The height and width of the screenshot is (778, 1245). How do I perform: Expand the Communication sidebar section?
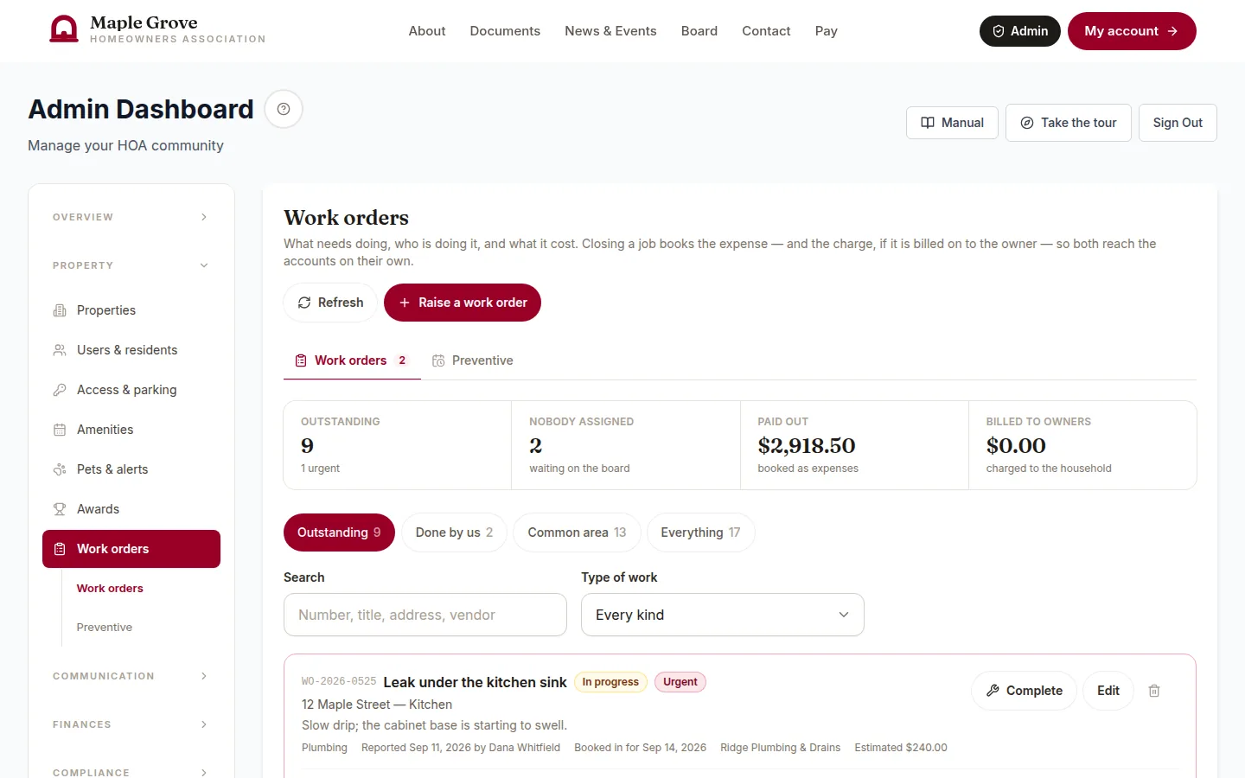point(131,676)
